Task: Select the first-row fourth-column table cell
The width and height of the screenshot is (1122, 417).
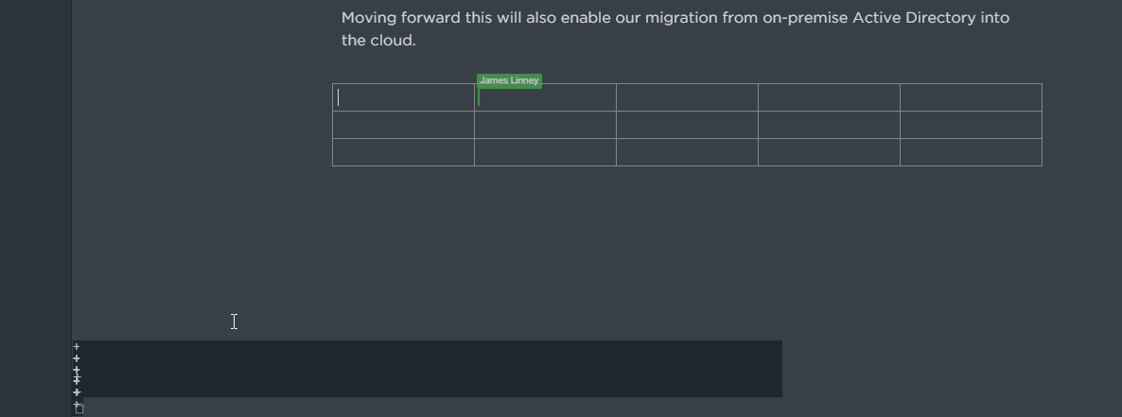Action: tap(829, 97)
